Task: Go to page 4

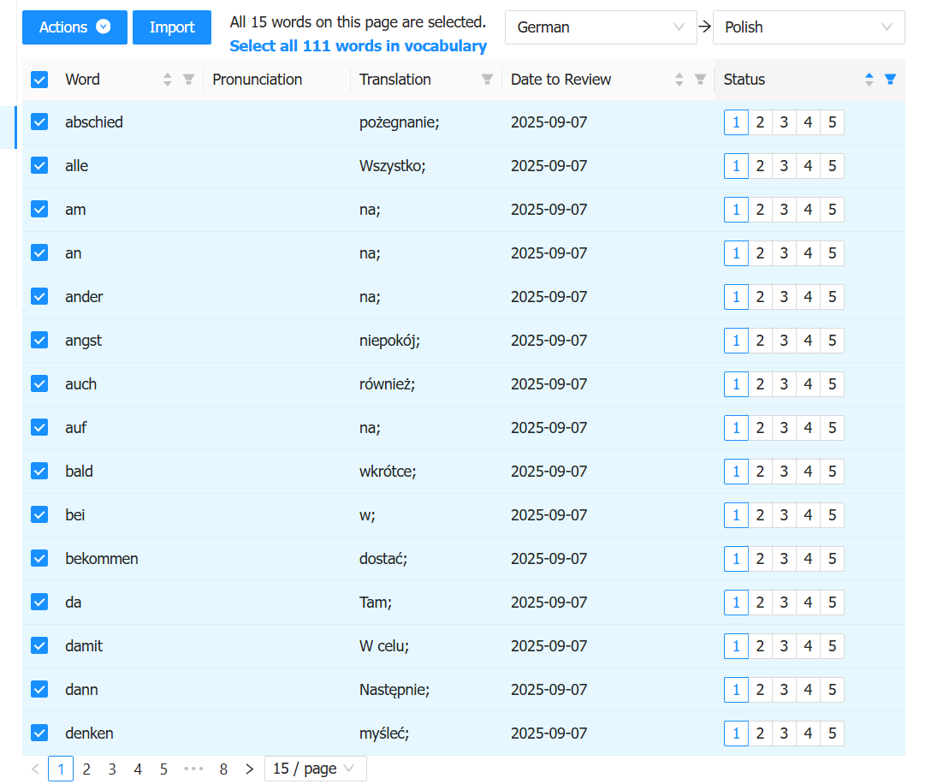Action: (x=138, y=769)
